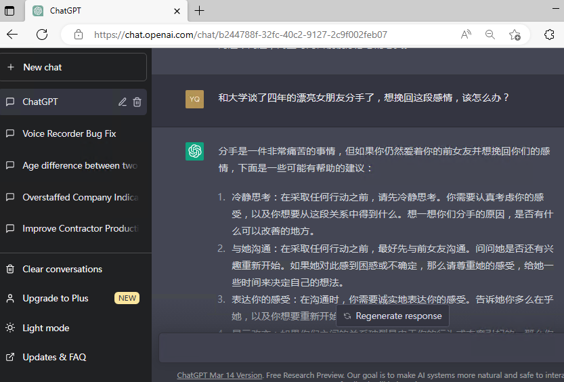Click the sun icon for Light mode
Viewport: 564px width, 382px height.
[x=10, y=328]
